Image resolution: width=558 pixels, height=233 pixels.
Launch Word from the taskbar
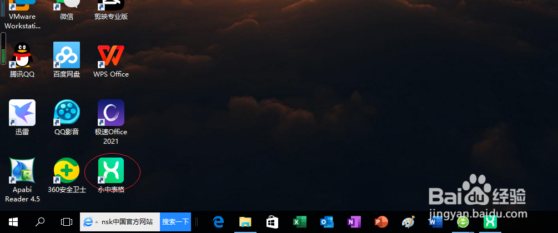(x=436, y=222)
